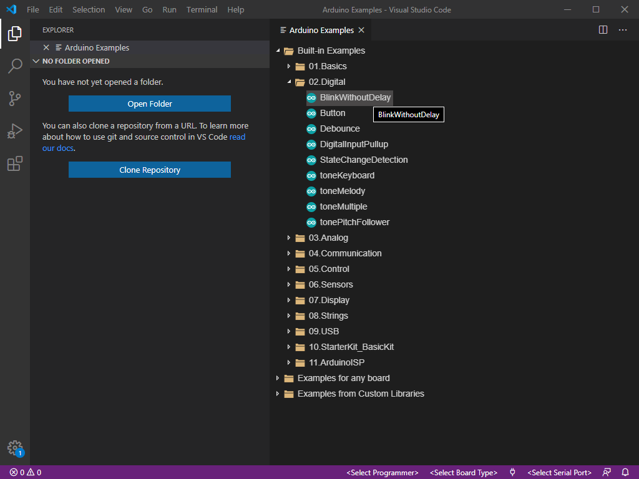Click the Arduino icon beside Button

(311, 114)
